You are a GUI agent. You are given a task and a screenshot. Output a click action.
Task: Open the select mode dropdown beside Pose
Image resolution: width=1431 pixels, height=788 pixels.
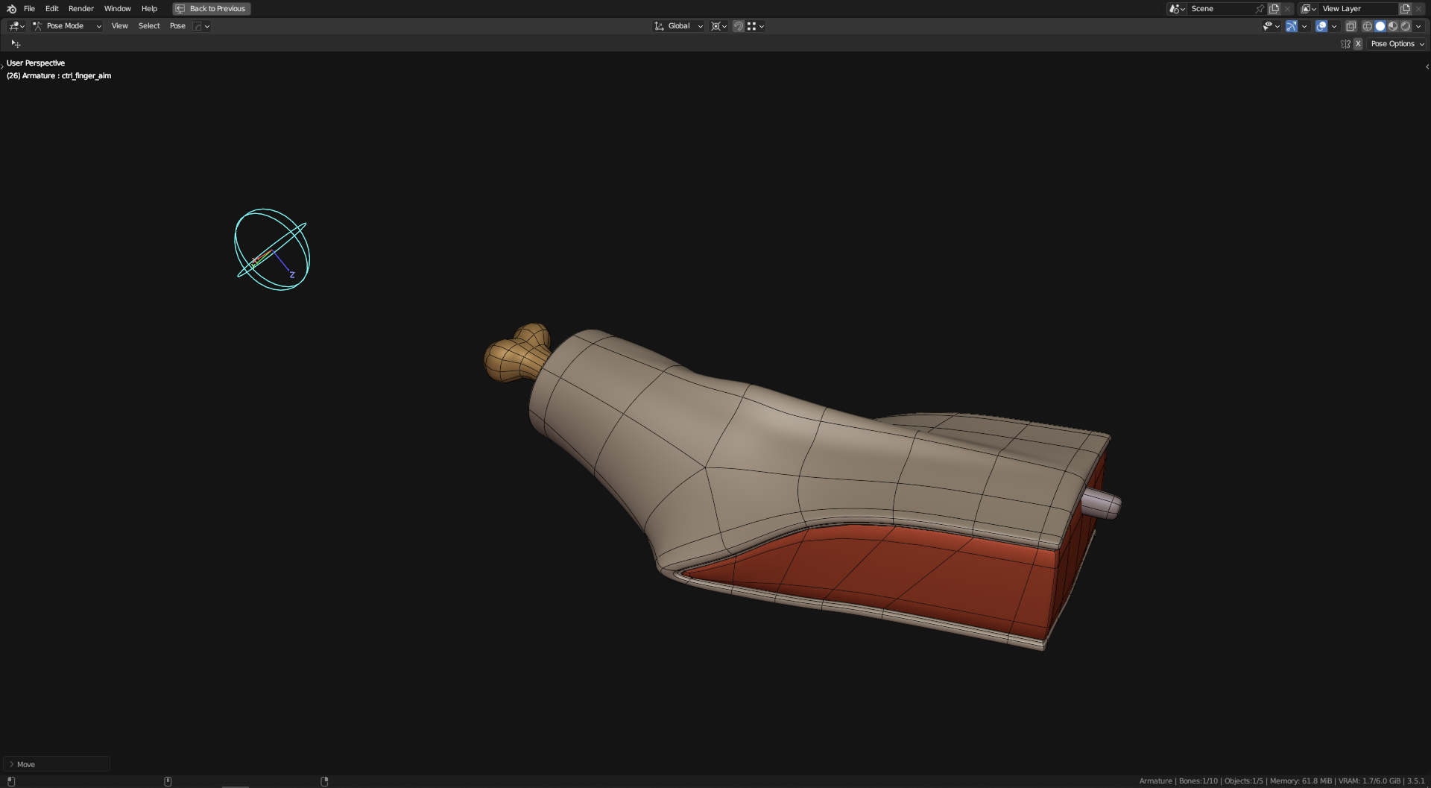[x=201, y=26]
